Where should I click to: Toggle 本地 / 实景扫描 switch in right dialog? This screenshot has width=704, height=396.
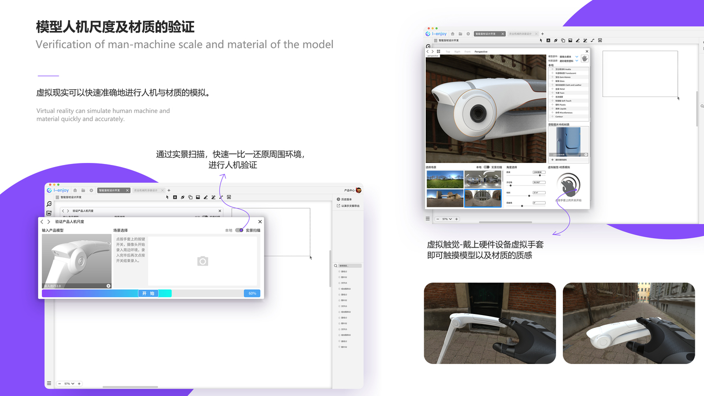pyautogui.click(x=487, y=167)
